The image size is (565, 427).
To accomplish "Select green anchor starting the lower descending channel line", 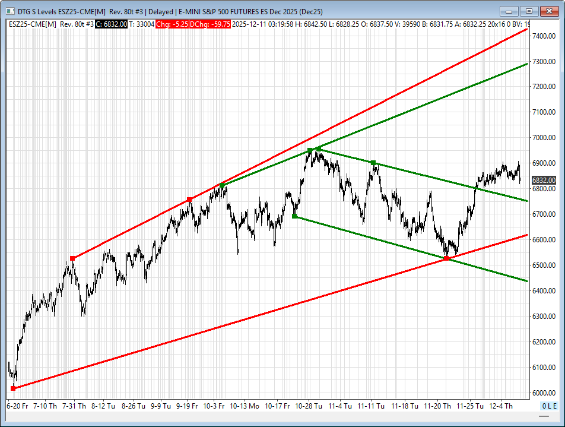I will pos(294,216).
